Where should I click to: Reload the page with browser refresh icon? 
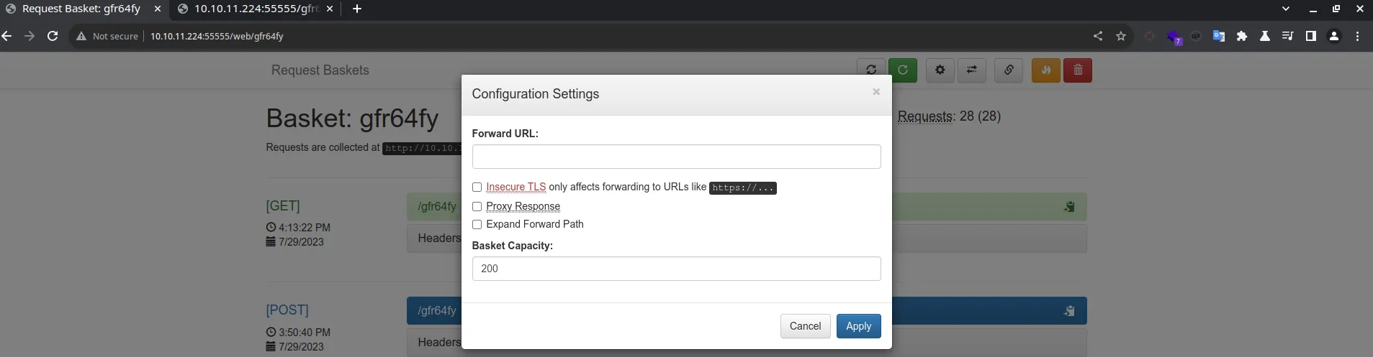pos(53,36)
